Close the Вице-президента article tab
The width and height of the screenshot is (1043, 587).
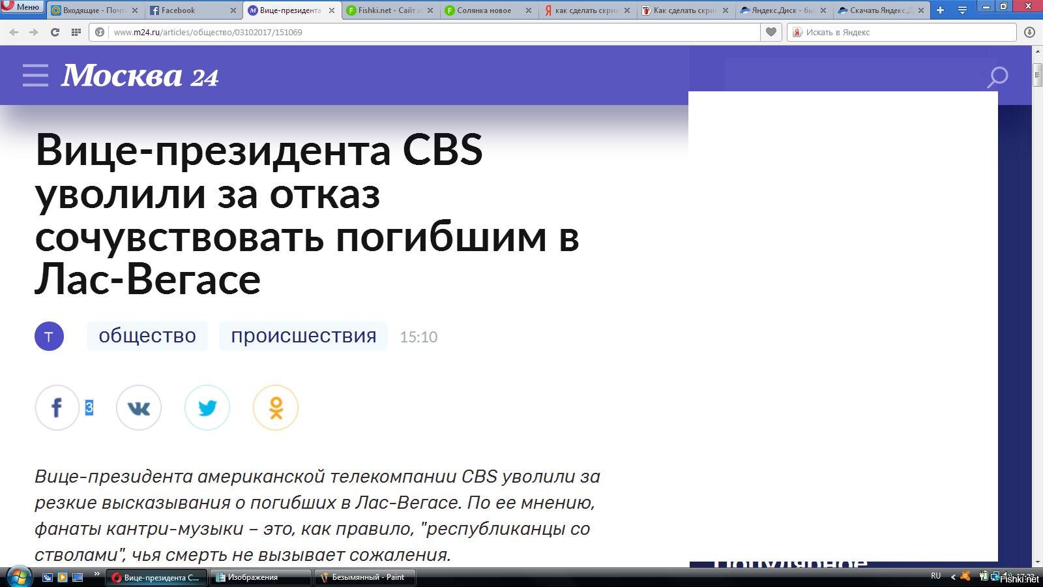(332, 10)
